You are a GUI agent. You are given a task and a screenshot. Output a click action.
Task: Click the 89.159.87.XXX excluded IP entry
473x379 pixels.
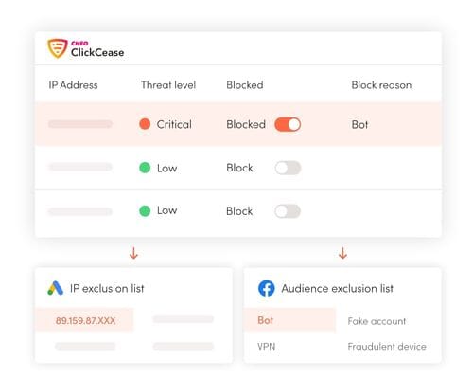pos(85,320)
